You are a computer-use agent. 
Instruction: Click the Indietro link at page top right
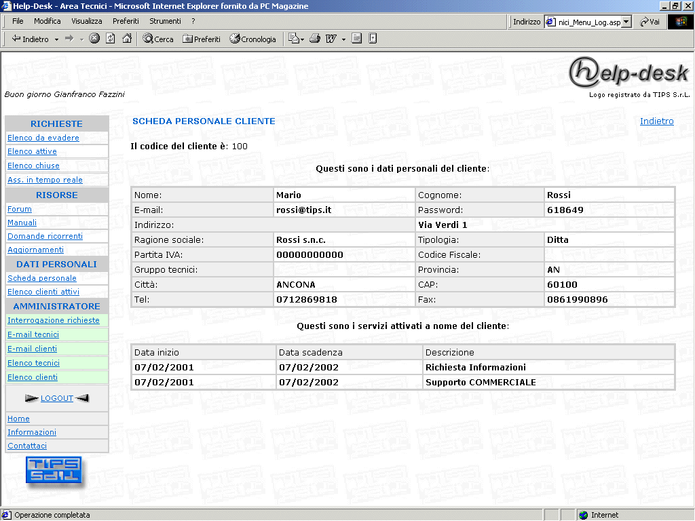(656, 121)
